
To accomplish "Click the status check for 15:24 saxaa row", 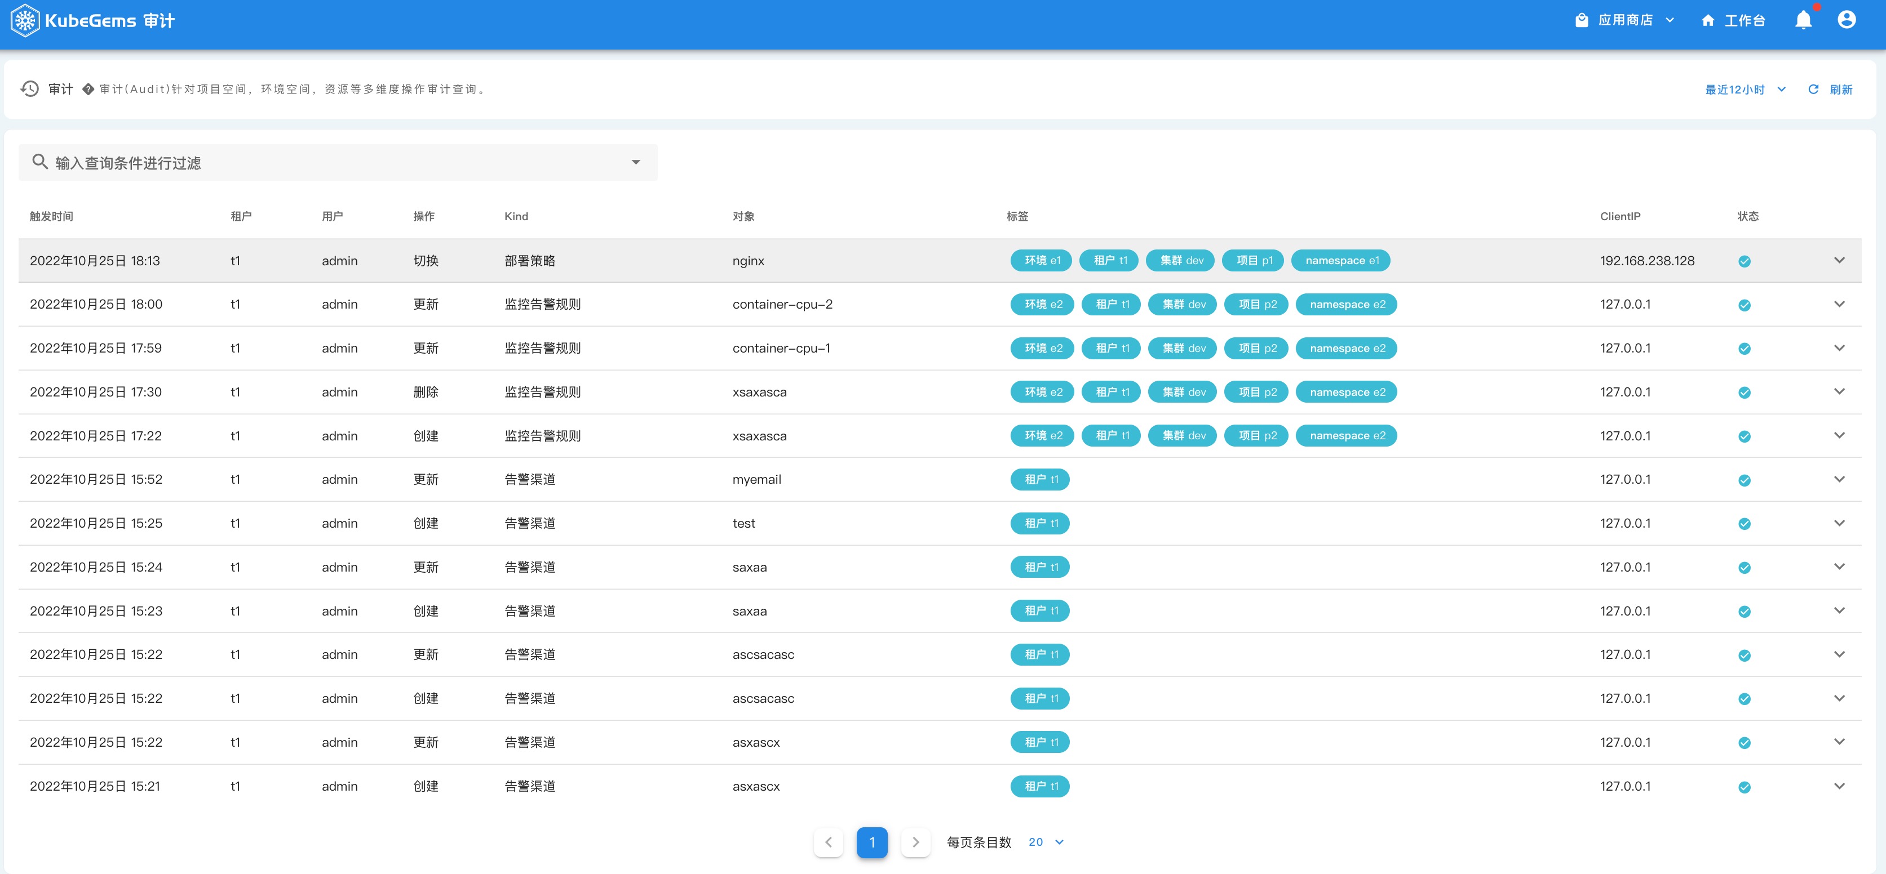I will pos(1745,568).
